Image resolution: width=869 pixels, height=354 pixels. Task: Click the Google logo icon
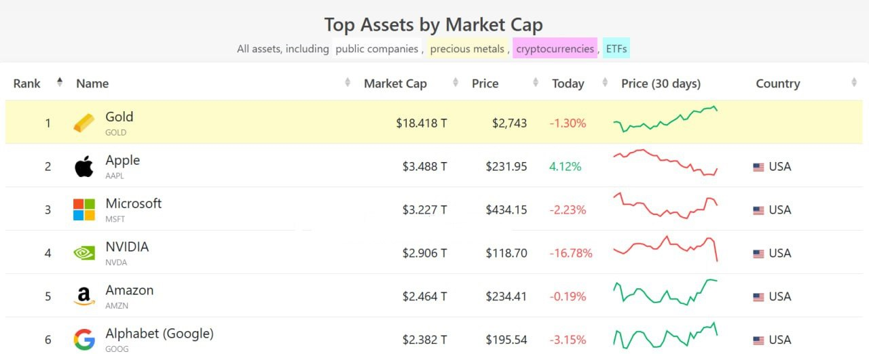(84, 339)
